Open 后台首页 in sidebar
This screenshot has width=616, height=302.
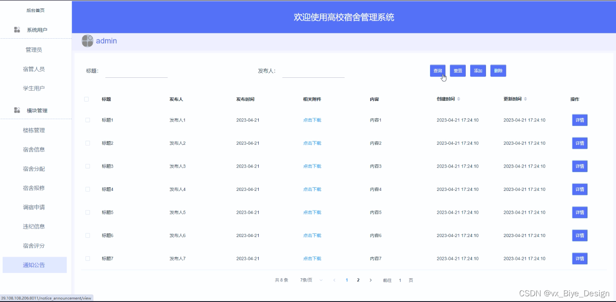point(35,10)
